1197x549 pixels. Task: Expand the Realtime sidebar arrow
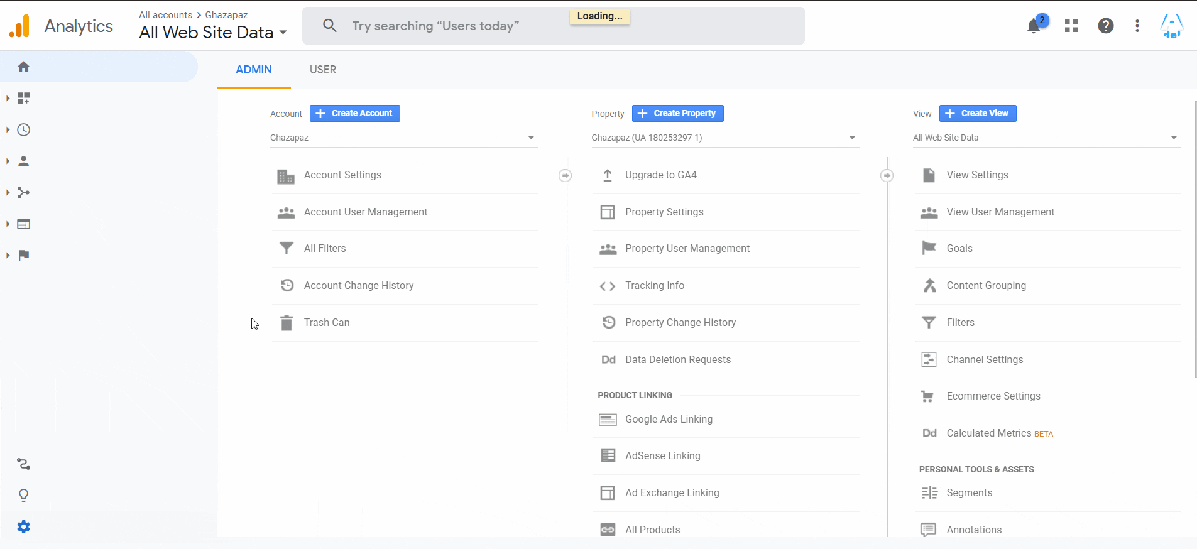tap(8, 129)
